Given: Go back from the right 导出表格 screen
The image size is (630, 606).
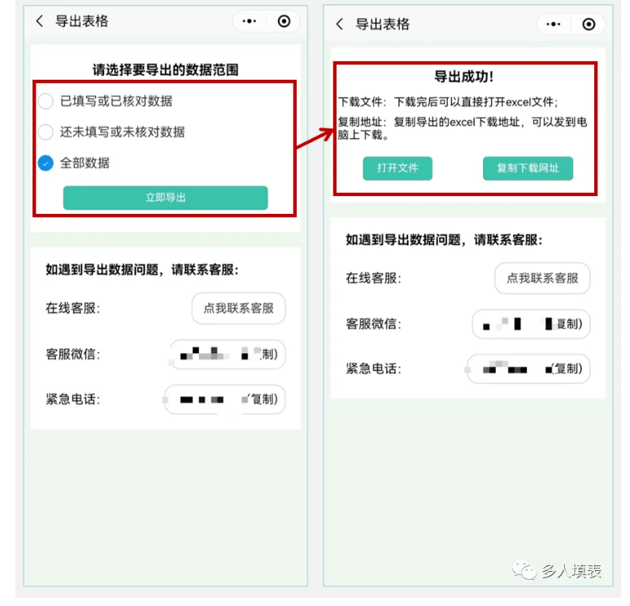Looking at the screenshot, I should click(x=340, y=24).
